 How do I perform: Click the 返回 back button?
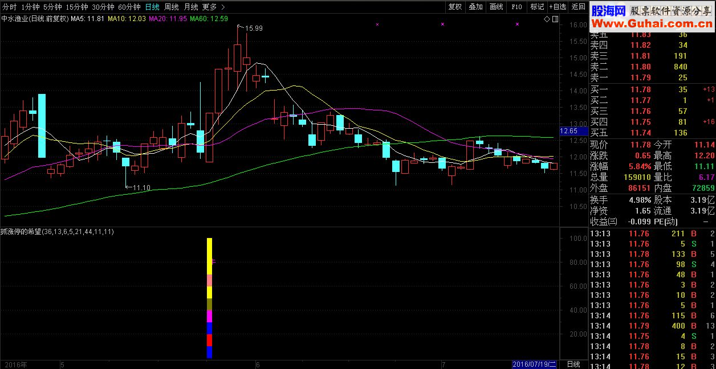(x=578, y=7)
